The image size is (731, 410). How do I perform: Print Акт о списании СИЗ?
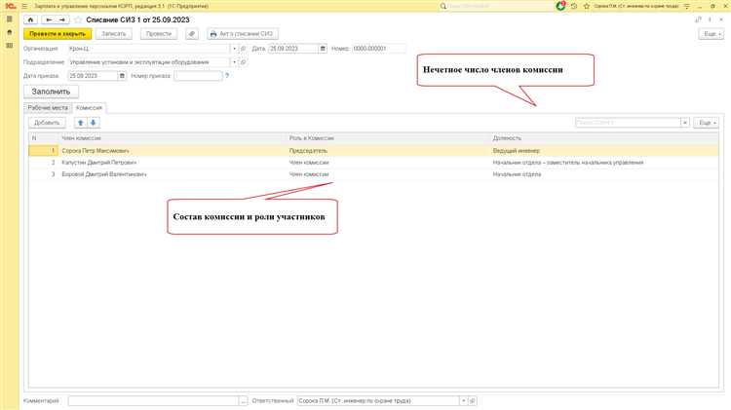pos(243,33)
